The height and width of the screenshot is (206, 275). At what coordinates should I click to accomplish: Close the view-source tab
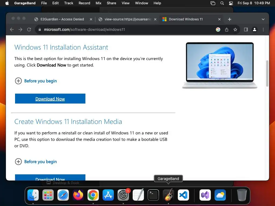155,19
